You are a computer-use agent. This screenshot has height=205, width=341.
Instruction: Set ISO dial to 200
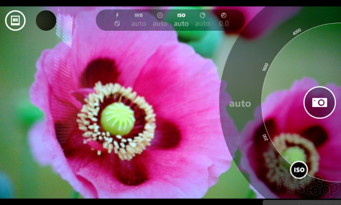point(265,138)
